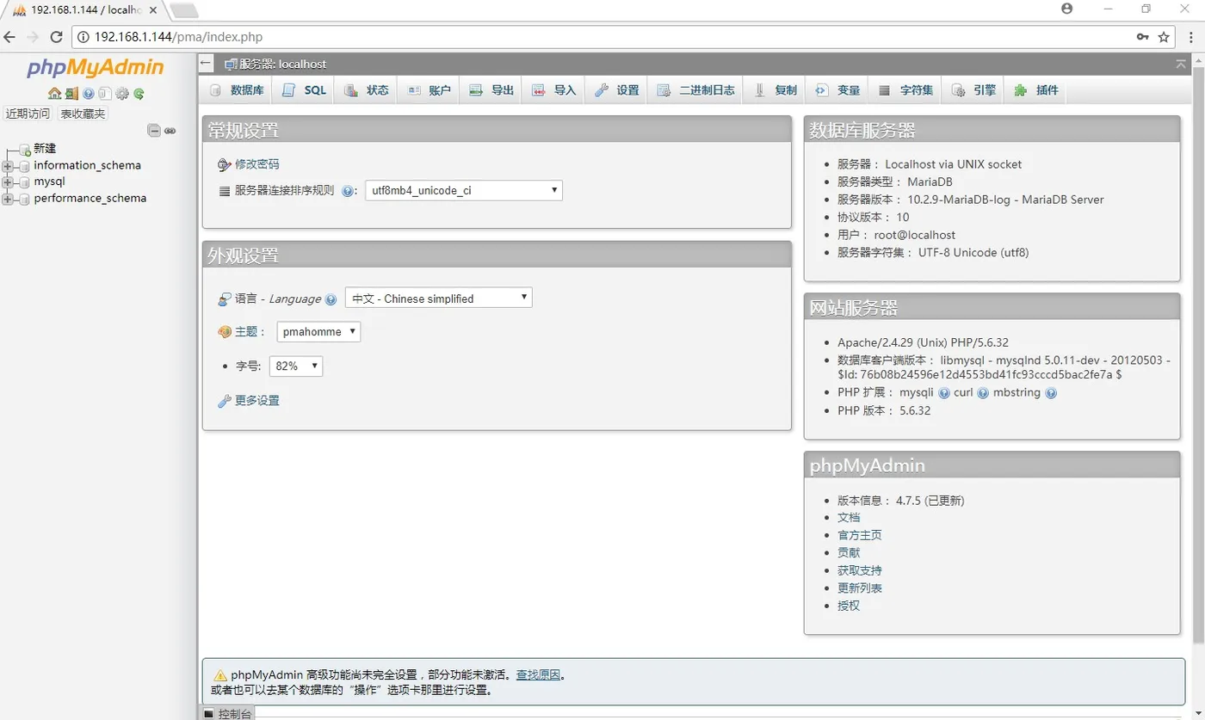Image resolution: width=1205 pixels, height=720 pixels.
Task: Click the 授权 (License) link
Action: 849,606
